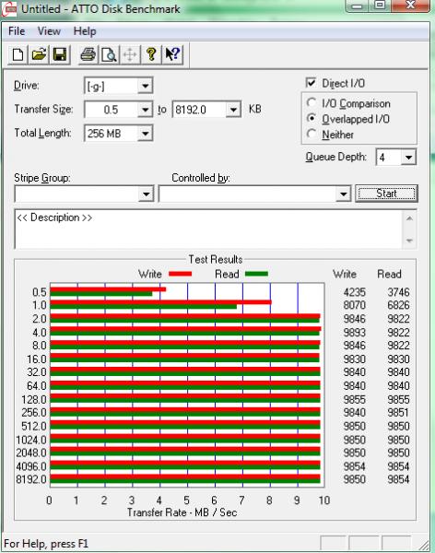Minimize the ATTO Disk Benchmark window

click(x=358, y=6)
